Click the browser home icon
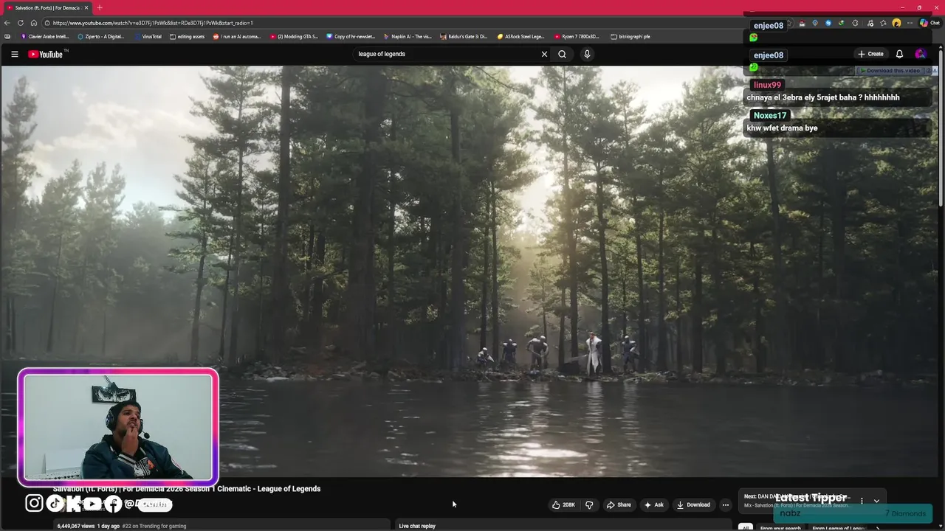 (34, 23)
